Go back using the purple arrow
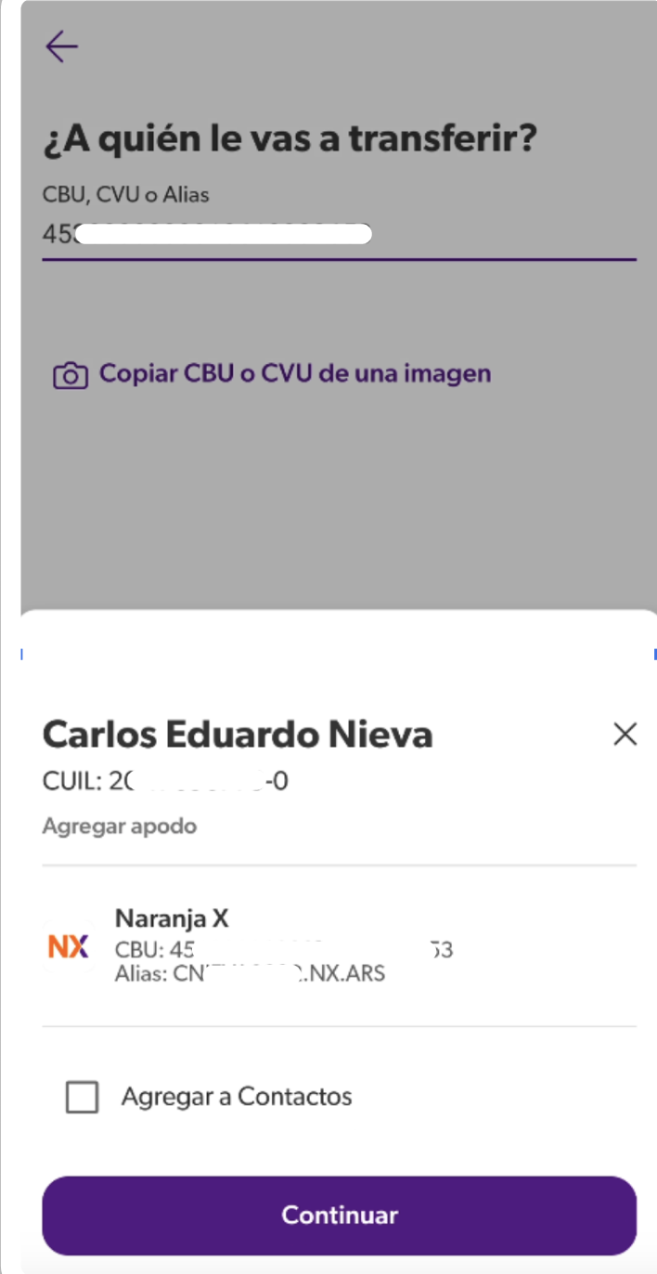Image resolution: width=657 pixels, height=1274 pixels. (62, 46)
